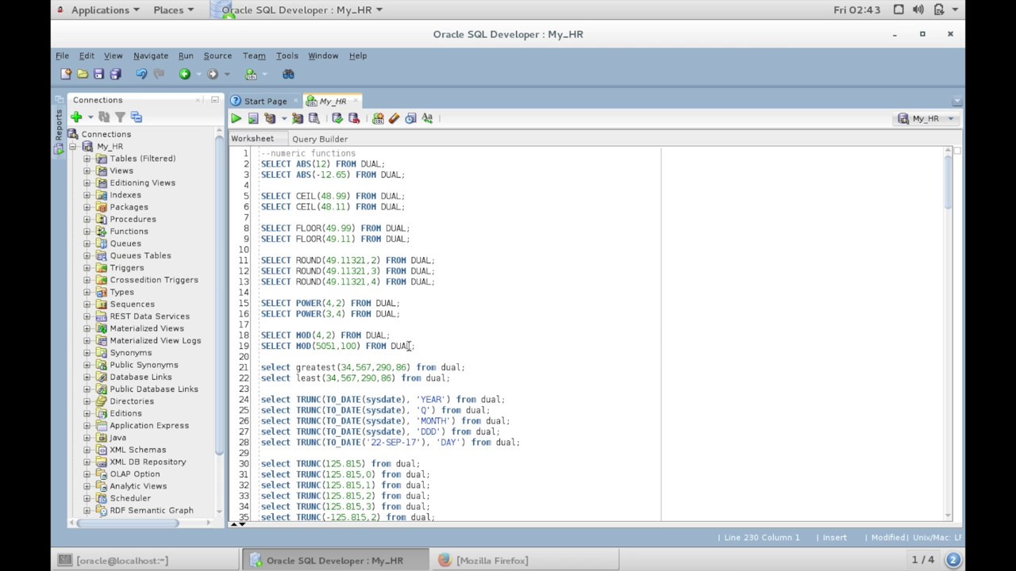Open the Reports side panel
The width and height of the screenshot is (1016, 571).
click(59, 128)
